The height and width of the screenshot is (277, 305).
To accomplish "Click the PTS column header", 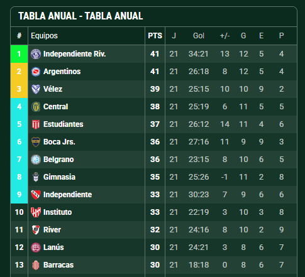I will pyautogui.click(x=155, y=36).
